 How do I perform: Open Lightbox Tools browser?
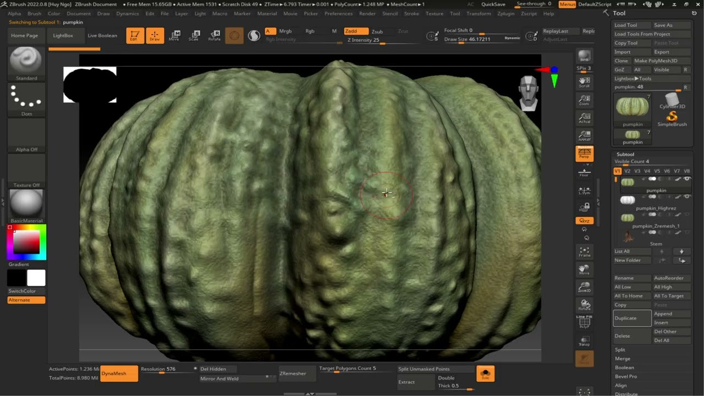(x=632, y=79)
